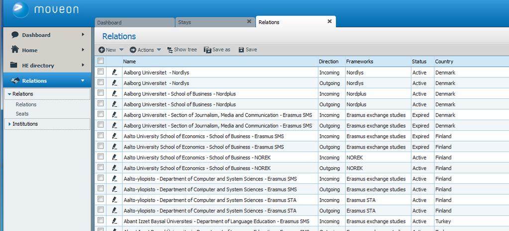The image size is (509, 231).
Task: Close the Stays tab
Action: click(x=249, y=21)
